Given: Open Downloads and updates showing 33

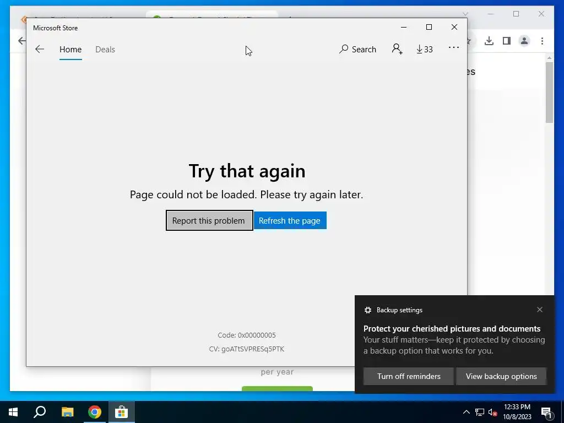Looking at the screenshot, I should click(x=425, y=49).
